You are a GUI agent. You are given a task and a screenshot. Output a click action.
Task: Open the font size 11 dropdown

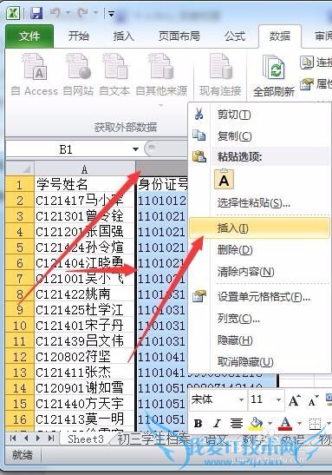click(x=278, y=399)
